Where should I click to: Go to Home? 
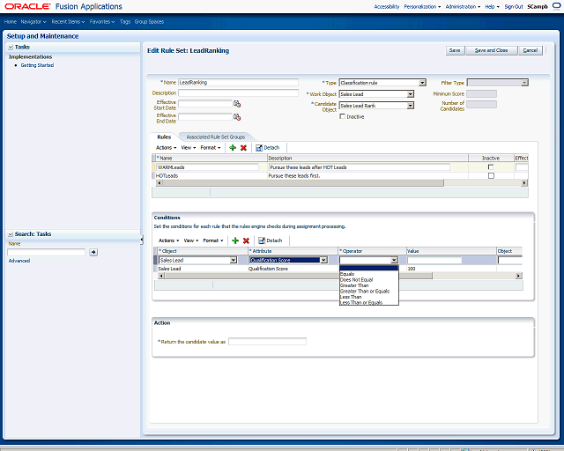click(11, 22)
